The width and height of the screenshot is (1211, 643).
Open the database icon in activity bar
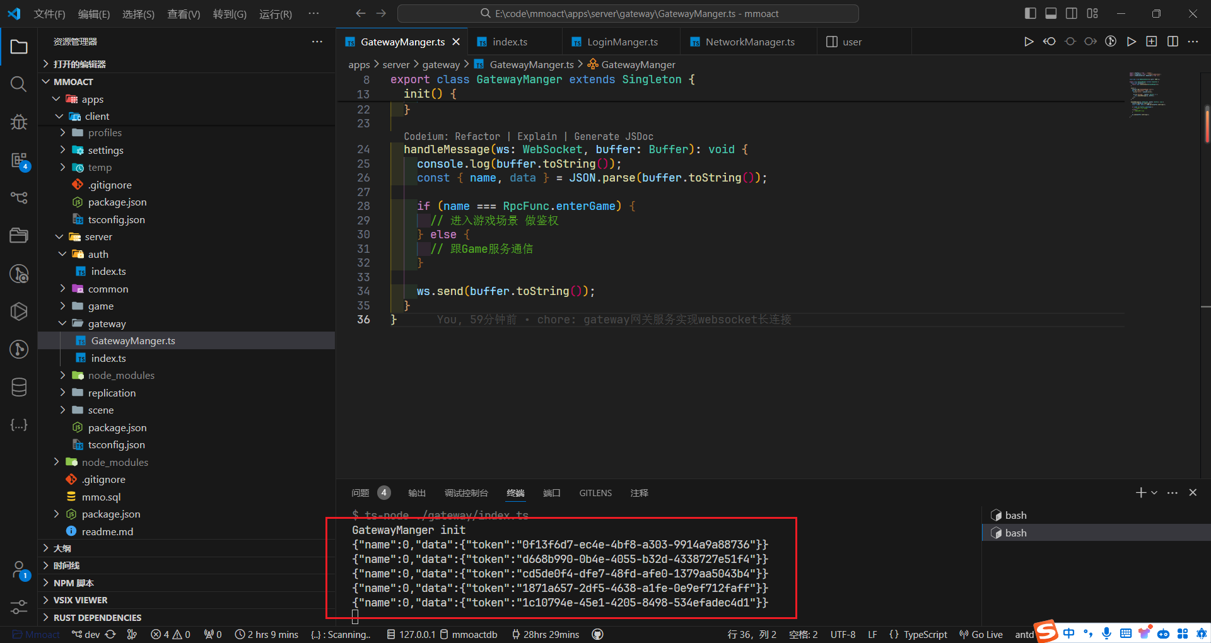pos(18,387)
